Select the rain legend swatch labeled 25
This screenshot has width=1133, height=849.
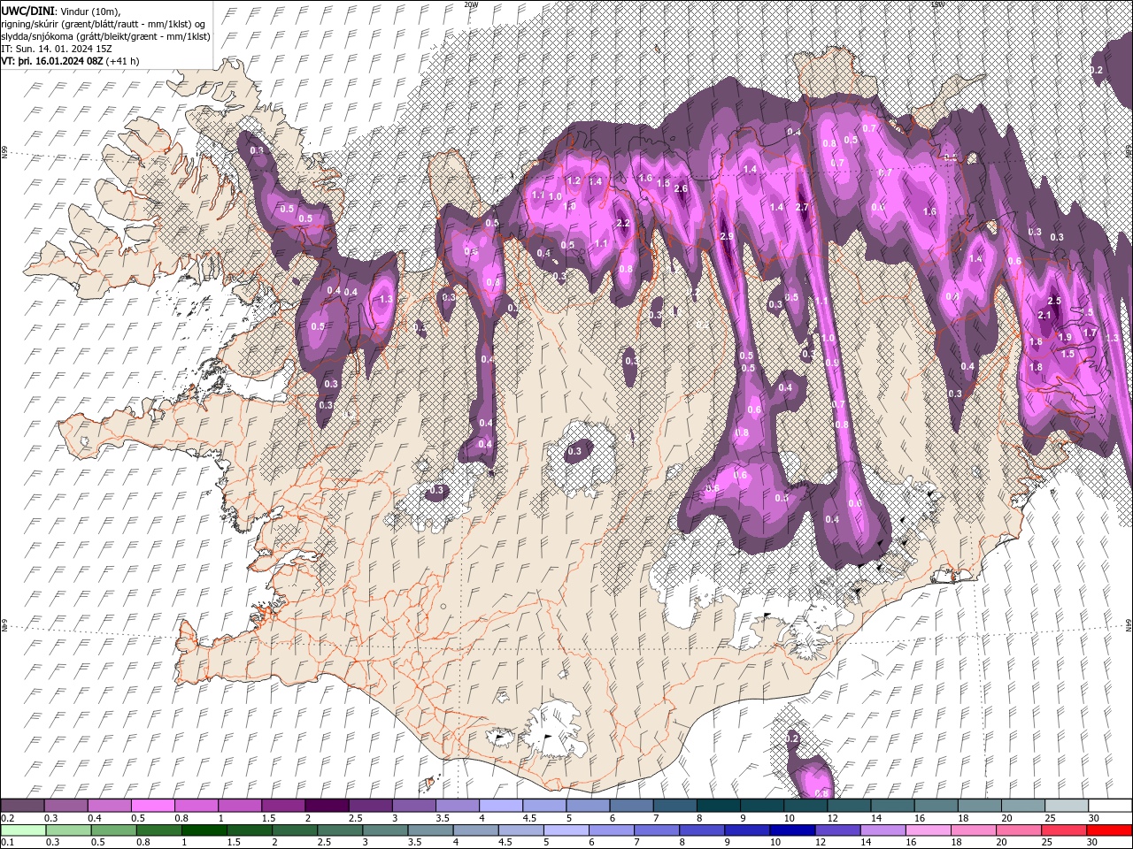pos(1065,830)
